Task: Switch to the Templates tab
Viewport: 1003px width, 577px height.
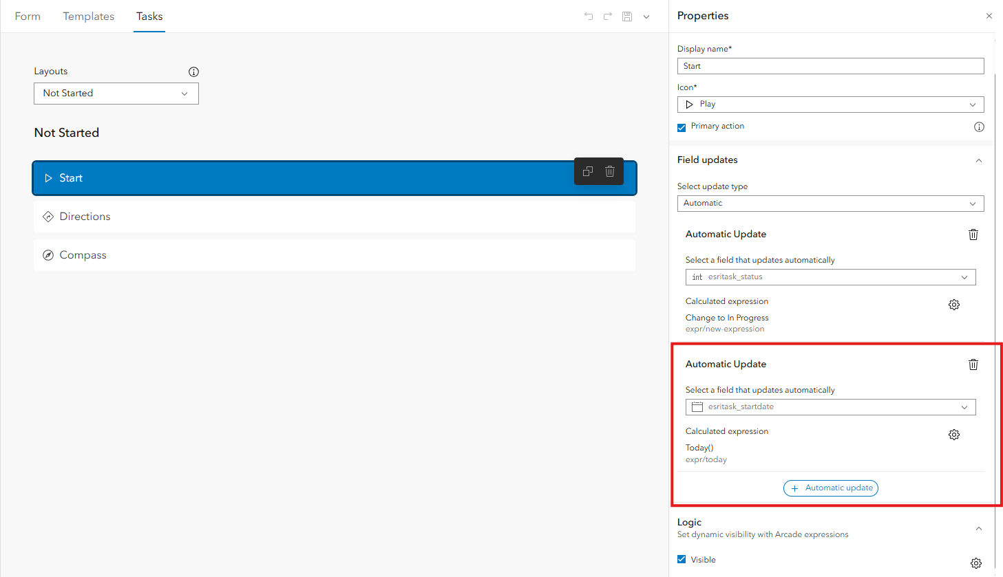Action: [x=89, y=17]
